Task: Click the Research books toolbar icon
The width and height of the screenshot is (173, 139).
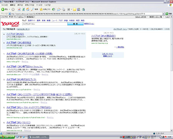Action: 79,9
